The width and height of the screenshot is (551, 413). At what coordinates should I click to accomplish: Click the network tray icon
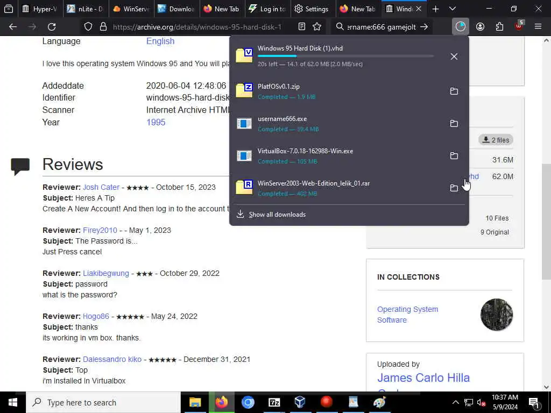(469, 402)
